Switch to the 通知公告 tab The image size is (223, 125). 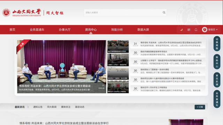(x=38, y=107)
